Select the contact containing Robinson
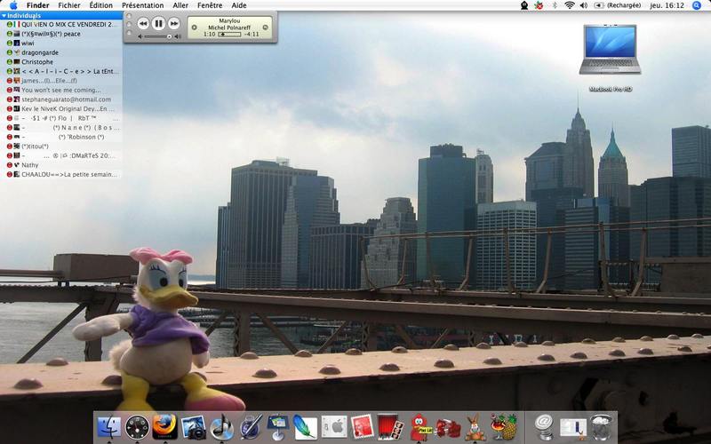 [x=61, y=137]
